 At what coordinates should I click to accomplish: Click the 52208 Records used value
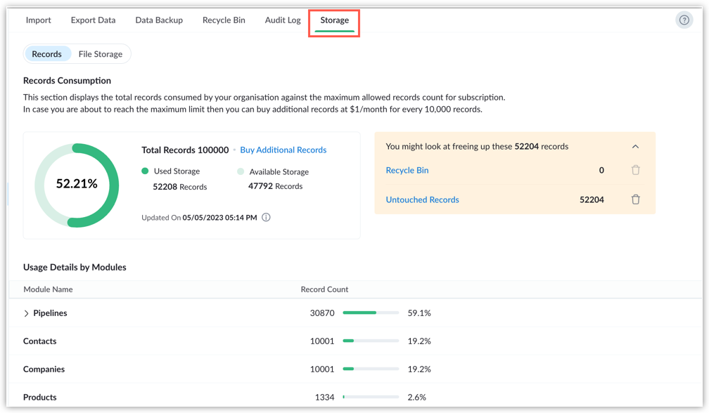click(x=179, y=187)
